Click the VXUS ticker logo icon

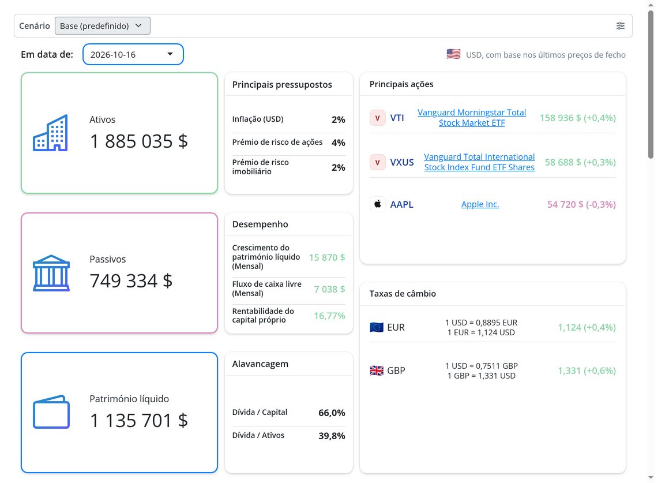(377, 162)
